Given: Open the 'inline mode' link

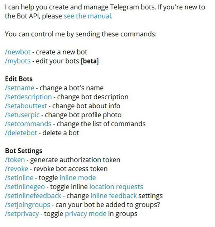Looking at the screenshot, I should 78,178.
